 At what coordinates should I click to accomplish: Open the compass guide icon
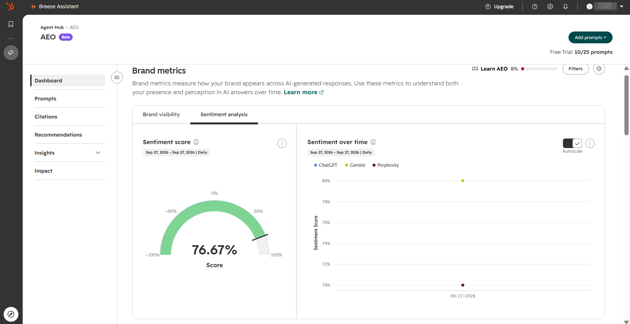pyautogui.click(x=11, y=314)
